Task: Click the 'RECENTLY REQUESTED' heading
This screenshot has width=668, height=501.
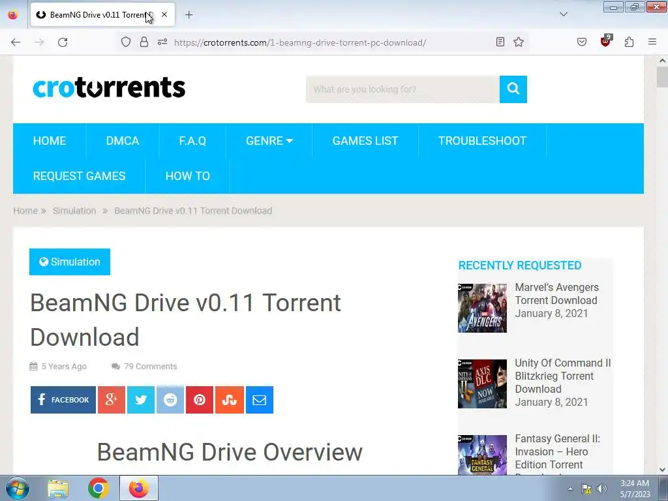Action: tap(520, 266)
